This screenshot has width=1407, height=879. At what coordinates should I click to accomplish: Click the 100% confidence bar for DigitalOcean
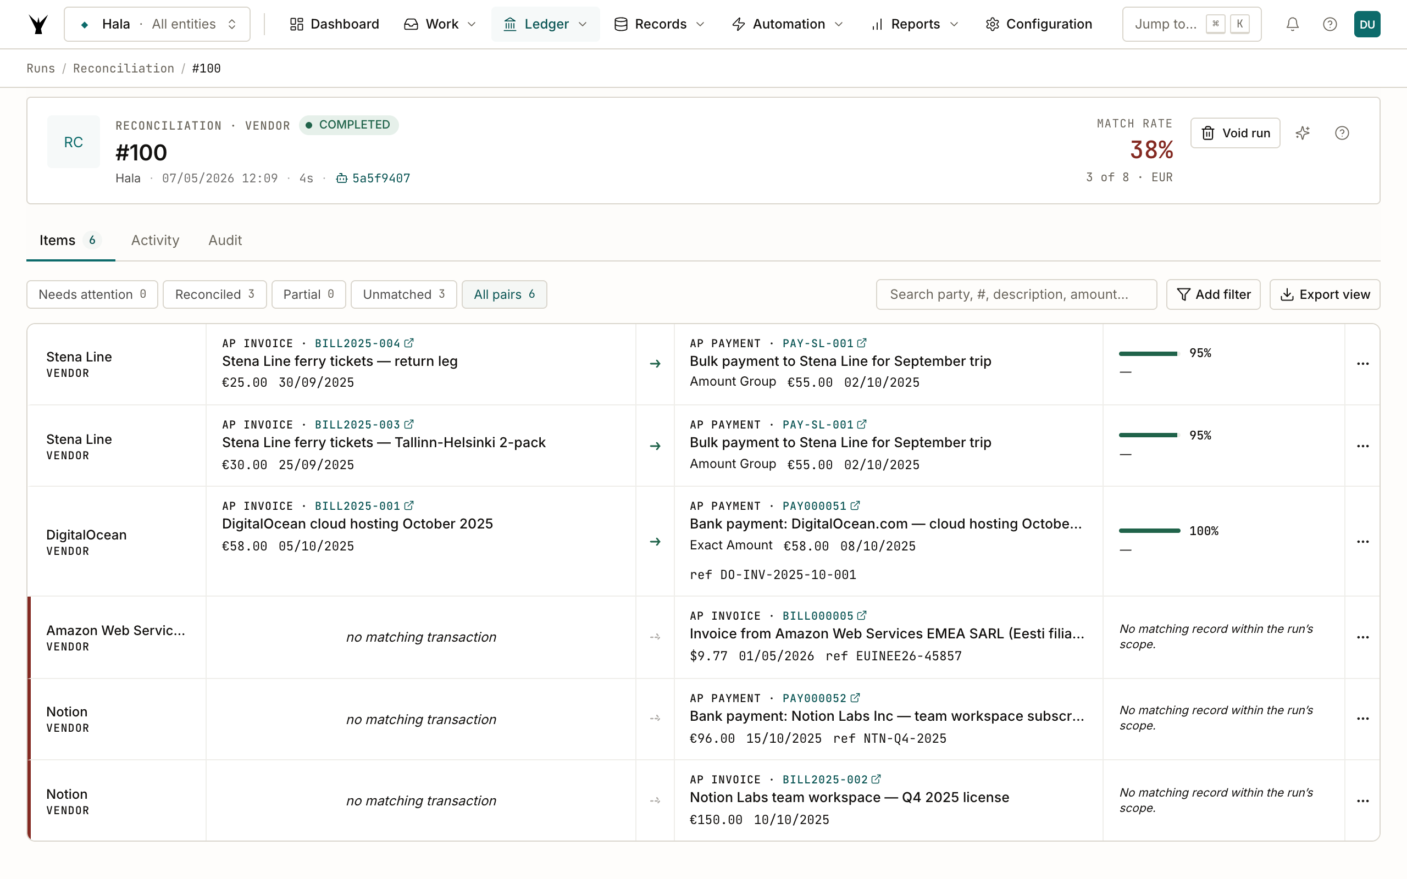click(x=1149, y=531)
